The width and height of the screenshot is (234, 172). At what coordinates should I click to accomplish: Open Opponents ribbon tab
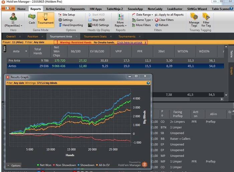77,9
